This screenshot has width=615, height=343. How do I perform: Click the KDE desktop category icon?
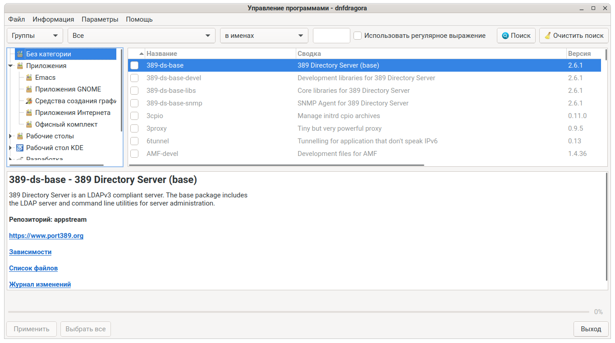[x=20, y=148]
